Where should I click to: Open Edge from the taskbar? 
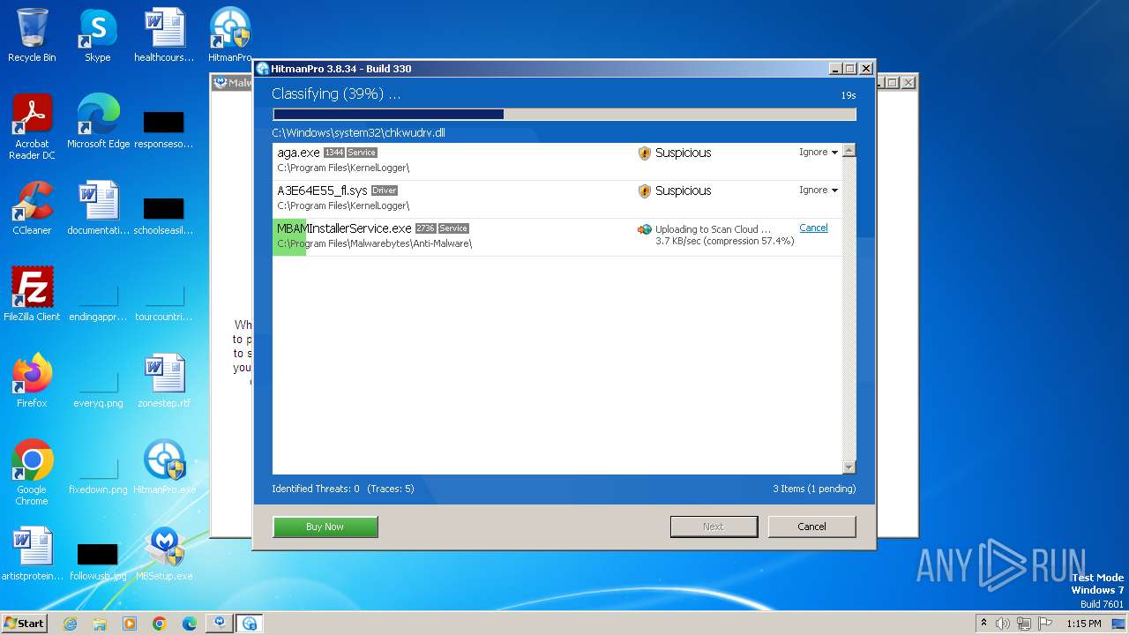(190, 624)
